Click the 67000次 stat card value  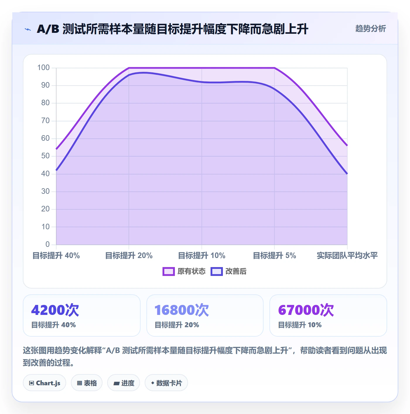[306, 310]
